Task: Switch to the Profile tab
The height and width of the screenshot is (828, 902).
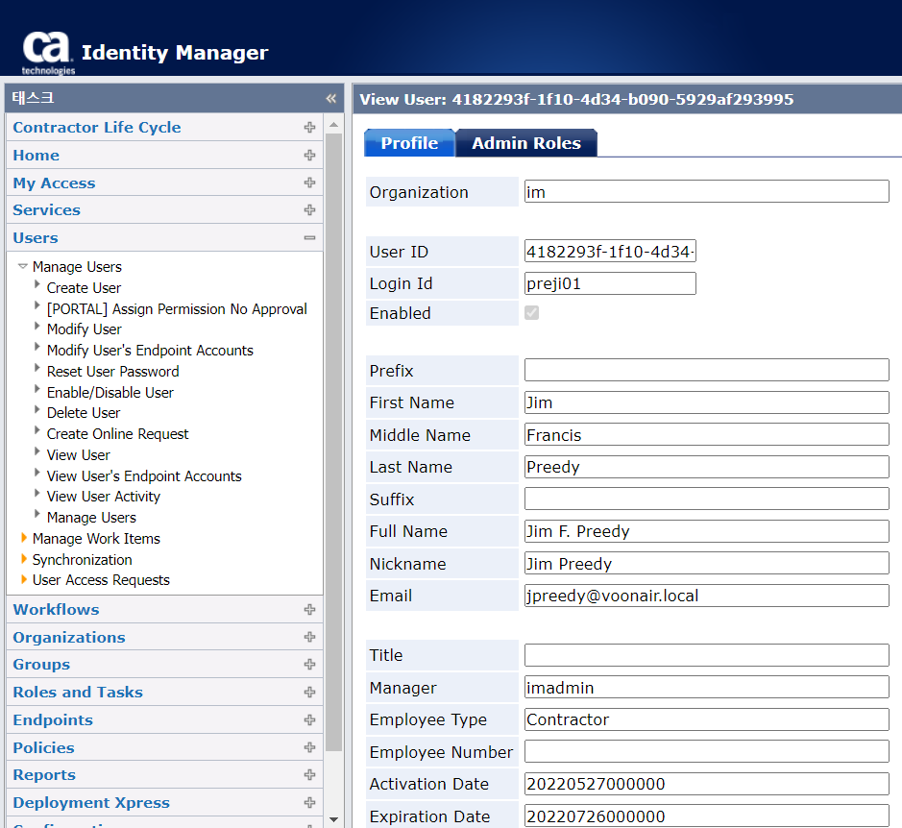Action: click(409, 143)
